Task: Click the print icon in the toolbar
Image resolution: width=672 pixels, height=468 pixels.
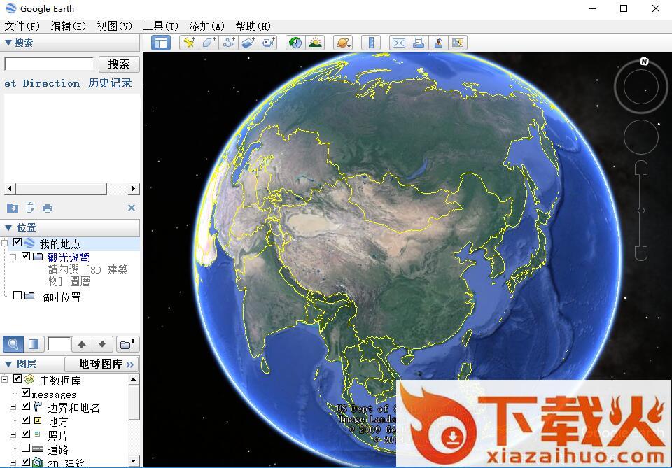Action: [x=419, y=43]
